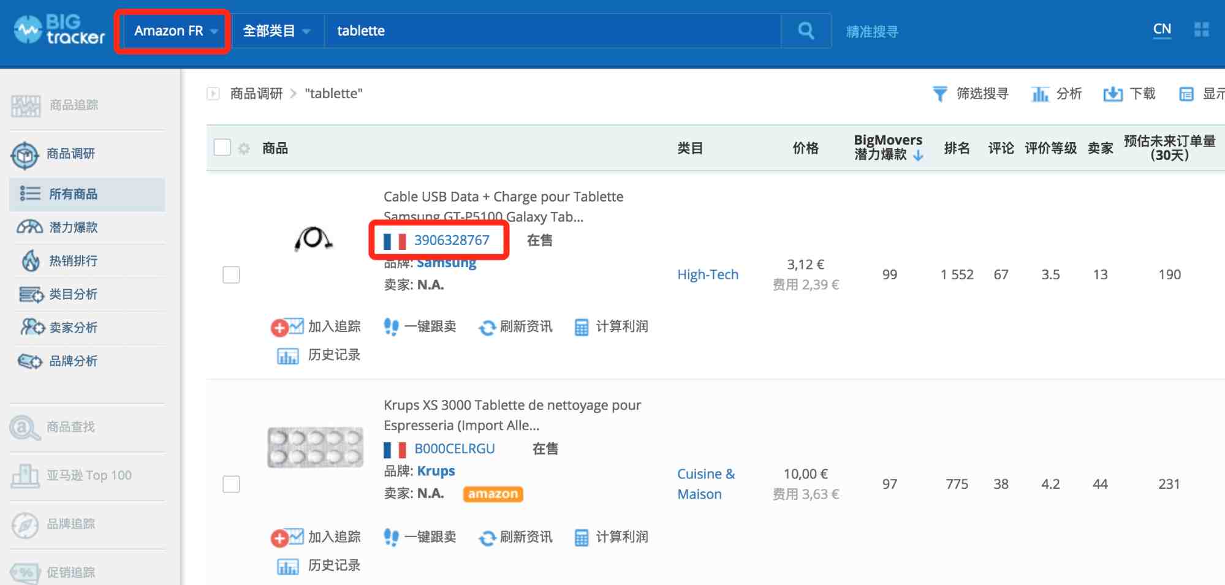Open the High-Tech category link
This screenshot has width=1225, height=585.
click(708, 275)
